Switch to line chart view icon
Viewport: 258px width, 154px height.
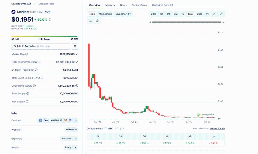coord(90,21)
